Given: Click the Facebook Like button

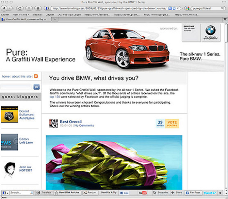Looking at the screenshot, I should point(124,193).
